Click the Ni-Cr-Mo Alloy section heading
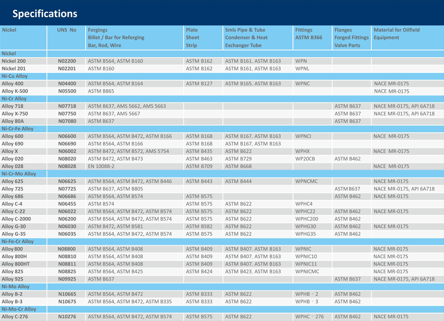 pos(19,174)
